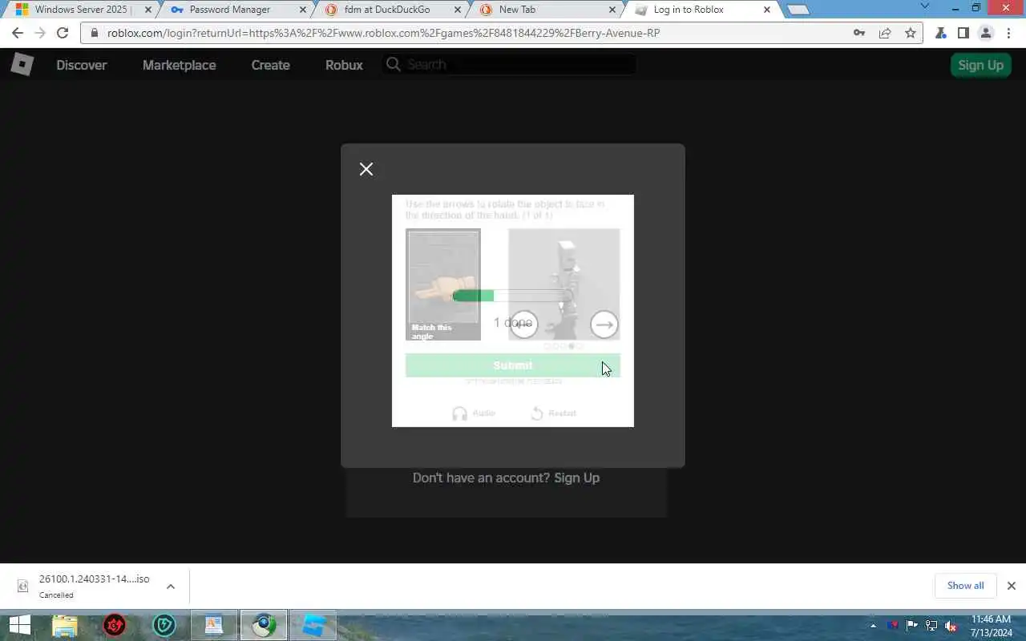This screenshot has width=1026, height=641.
Task: Close the downloads bar
Action: pyautogui.click(x=1011, y=586)
